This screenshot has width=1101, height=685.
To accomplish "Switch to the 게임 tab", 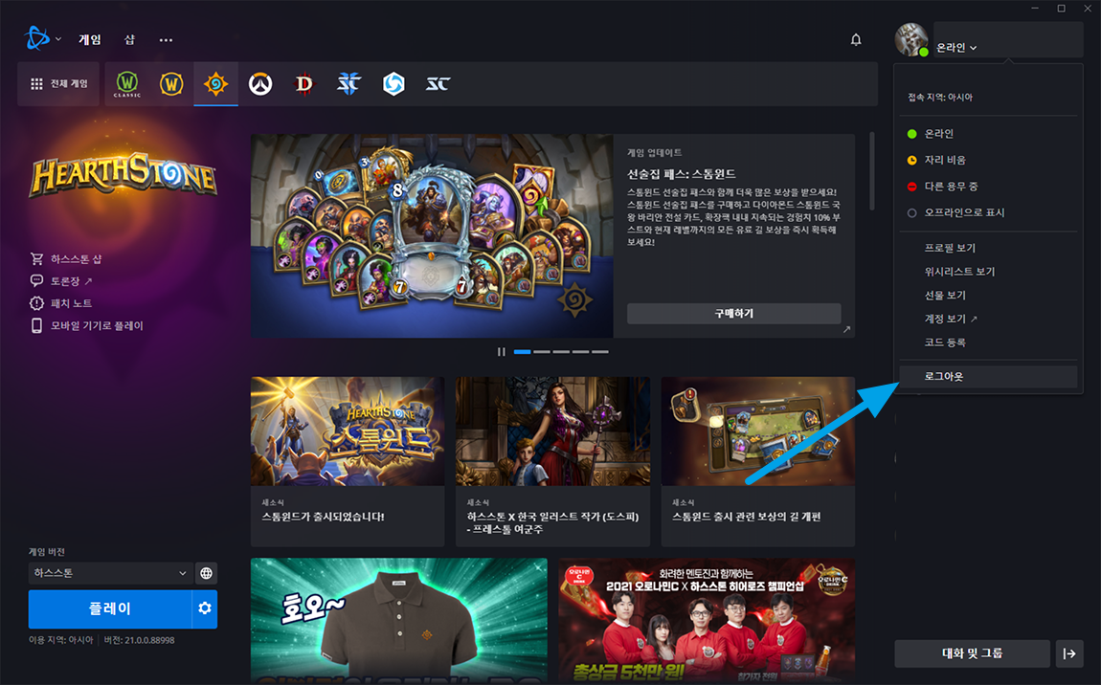I will (x=90, y=39).
